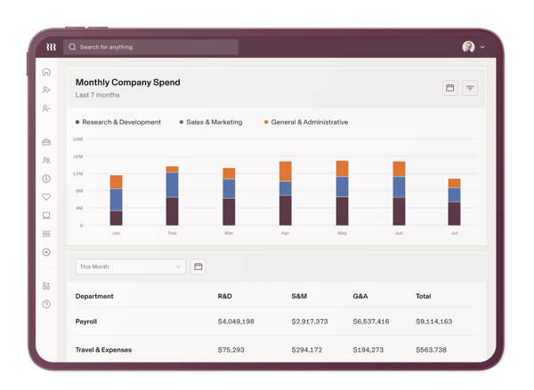Open the chart filter button
The height and width of the screenshot is (390, 534).
click(x=470, y=88)
